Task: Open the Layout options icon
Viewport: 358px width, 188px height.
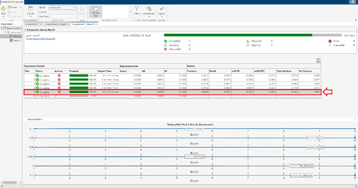Action: pyautogui.click(x=30, y=9)
